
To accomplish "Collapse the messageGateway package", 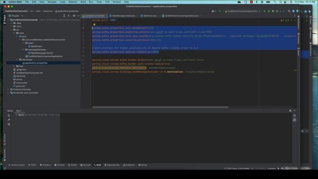I will (x=23, y=50).
